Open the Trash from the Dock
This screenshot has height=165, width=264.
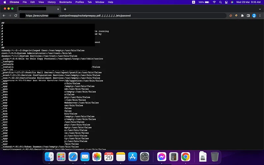point(215,156)
